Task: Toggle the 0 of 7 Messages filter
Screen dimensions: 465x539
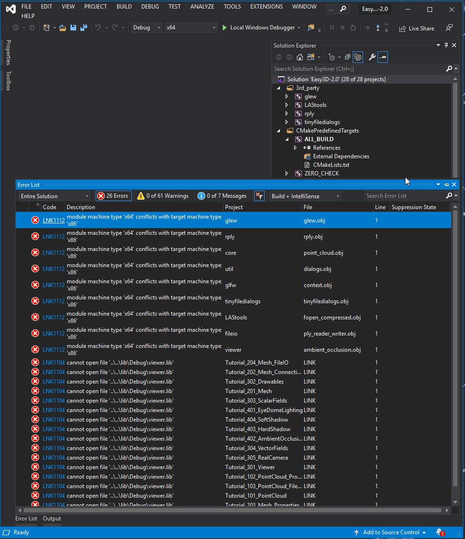Action: click(x=222, y=196)
